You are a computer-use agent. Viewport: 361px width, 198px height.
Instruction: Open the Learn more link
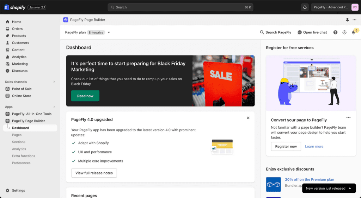[x=314, y=147]
